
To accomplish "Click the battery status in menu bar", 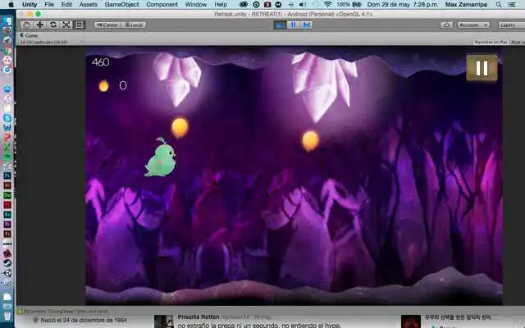I will pos(349,4).
